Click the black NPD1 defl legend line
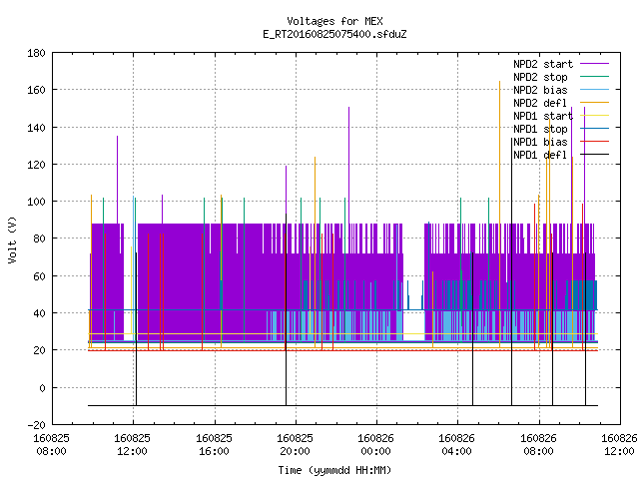This screenshot has height=479, width=639. (x=594, y=155)
